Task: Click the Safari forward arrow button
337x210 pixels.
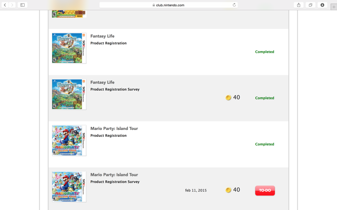Action: (x=12, y=5)
